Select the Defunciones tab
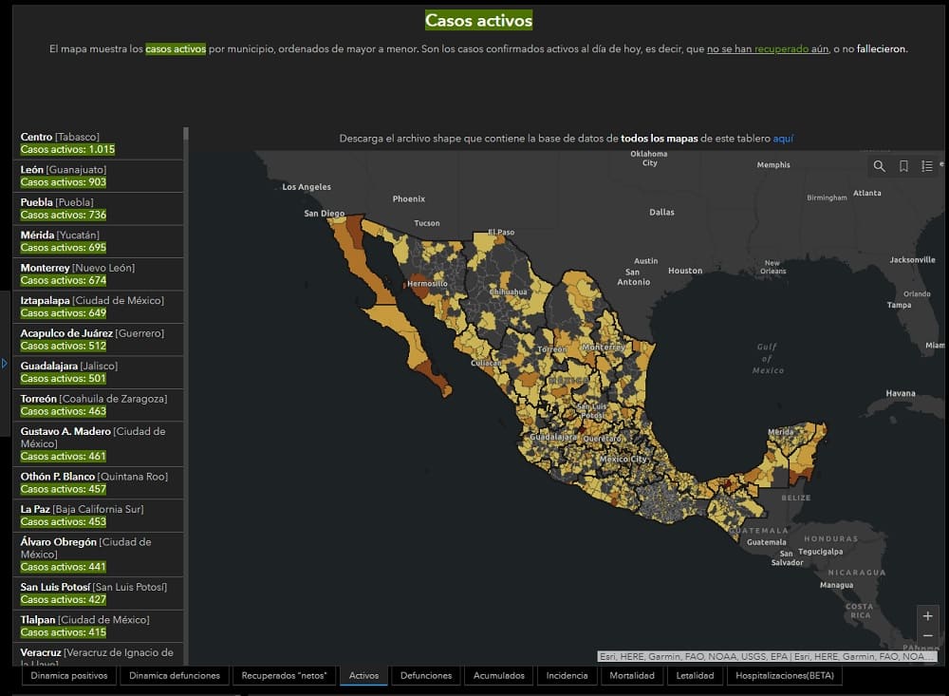 coord(424,675)
